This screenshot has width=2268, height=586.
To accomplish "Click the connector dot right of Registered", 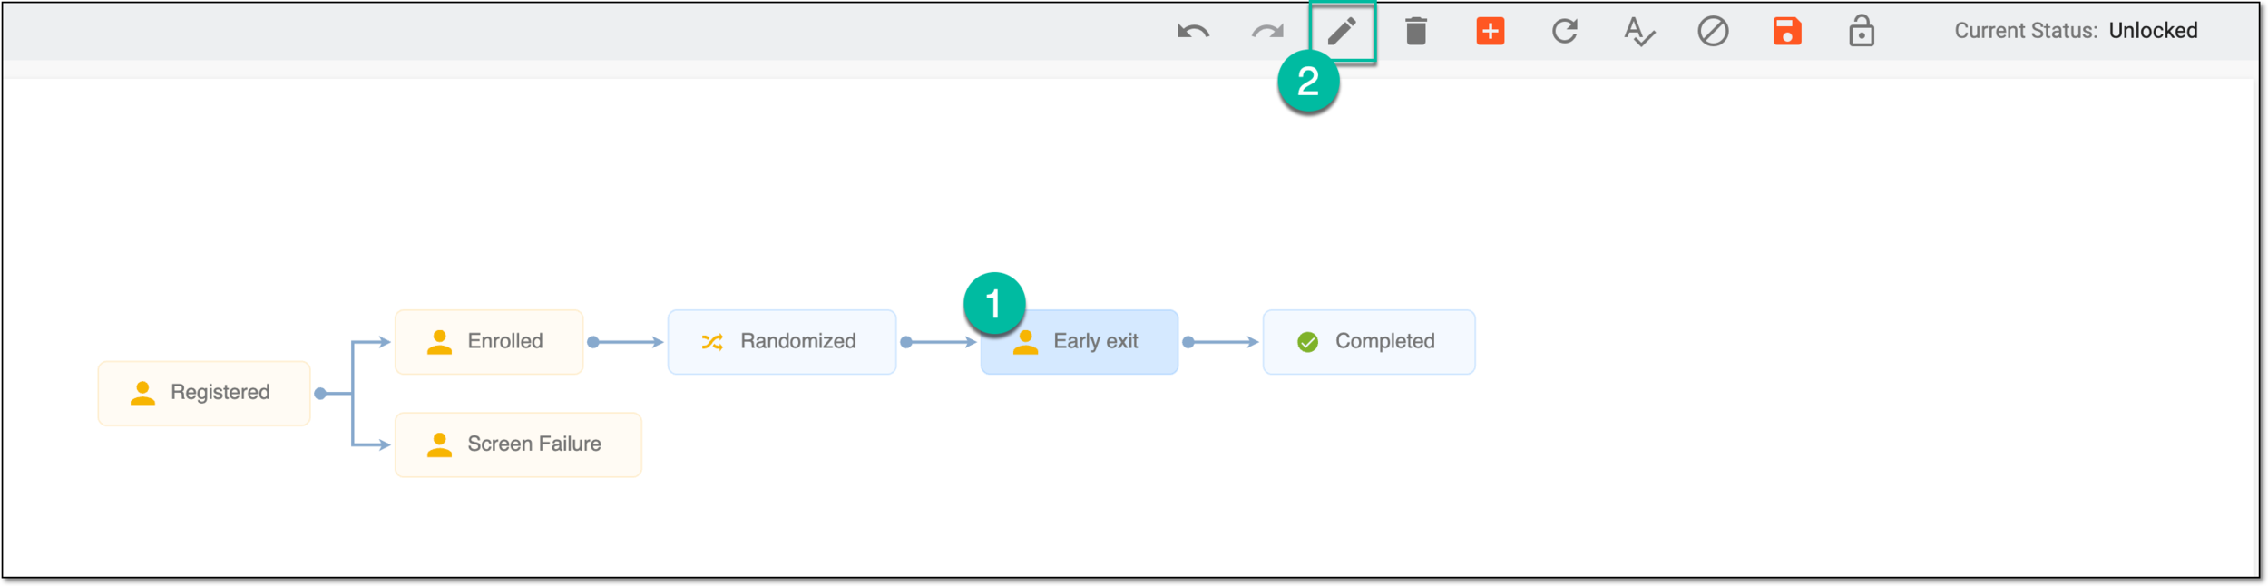I will (320, 394).
